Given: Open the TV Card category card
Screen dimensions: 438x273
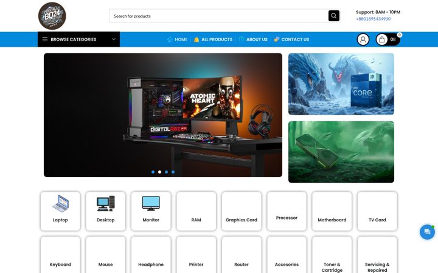Looking at the screenshot, I should (x=377, y=211).
